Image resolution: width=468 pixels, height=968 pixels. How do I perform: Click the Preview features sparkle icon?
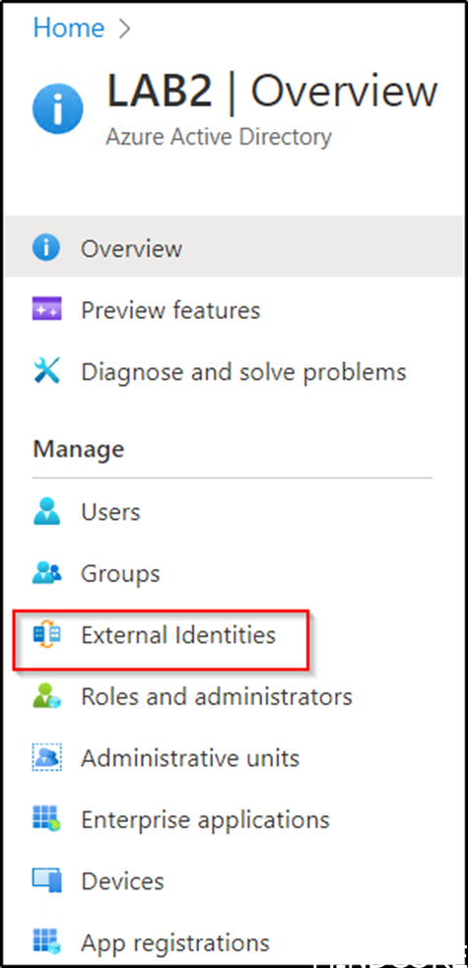point(46,309)
